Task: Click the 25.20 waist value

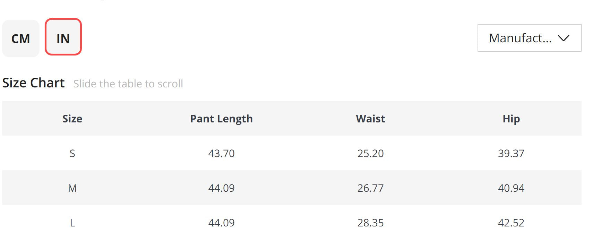Action: (370, 153)
